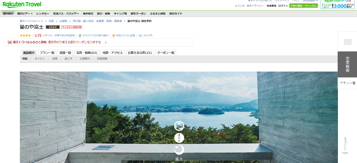
Task: Open the 空室検索 side button
Action: [x=347, y=64]
